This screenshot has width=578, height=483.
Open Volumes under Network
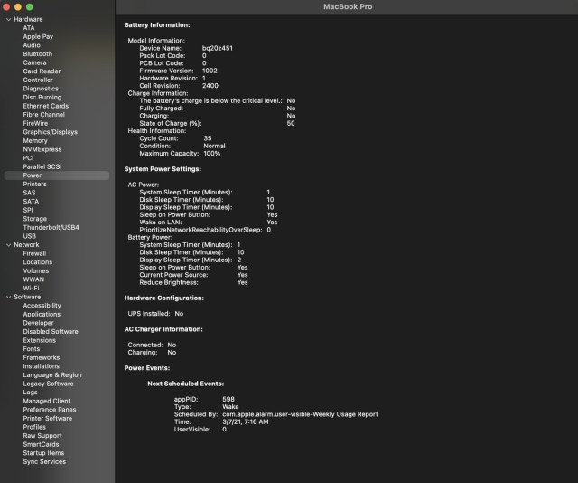coord(36,271)
